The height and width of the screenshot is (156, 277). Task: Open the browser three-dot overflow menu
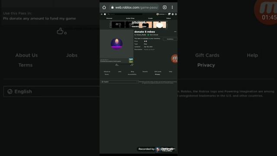(x=172, y=7)
